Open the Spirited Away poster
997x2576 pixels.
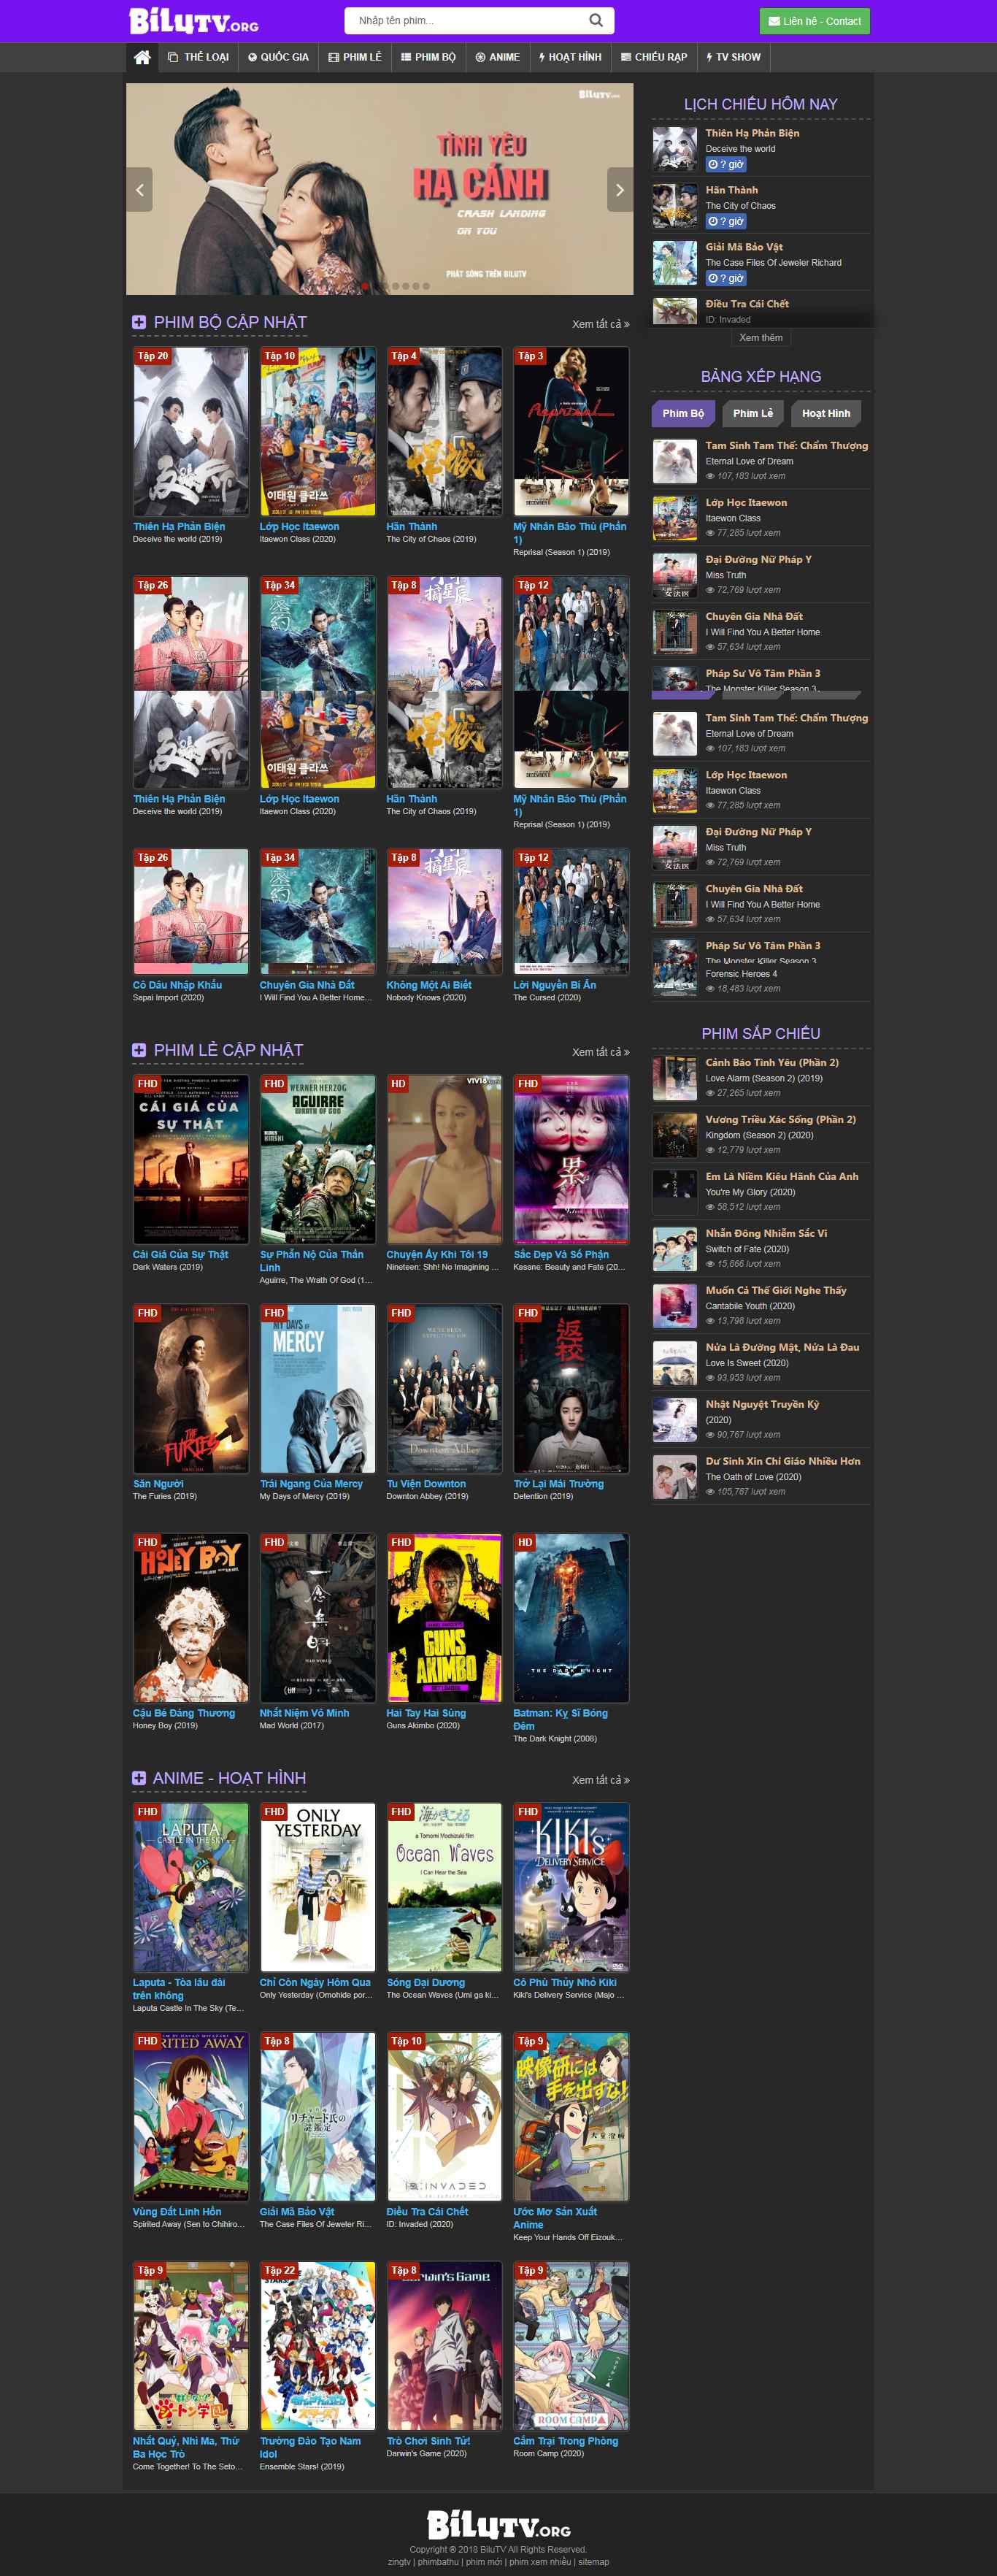(191, 2117)
